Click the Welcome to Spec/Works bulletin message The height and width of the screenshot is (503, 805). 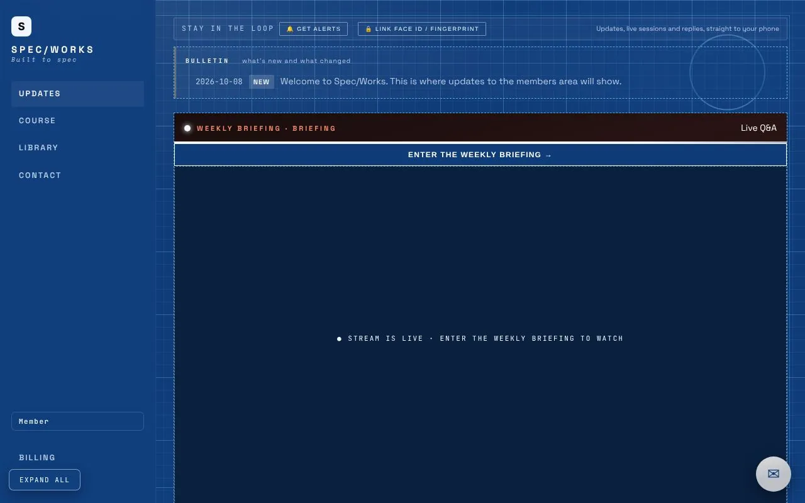[451, 82]
